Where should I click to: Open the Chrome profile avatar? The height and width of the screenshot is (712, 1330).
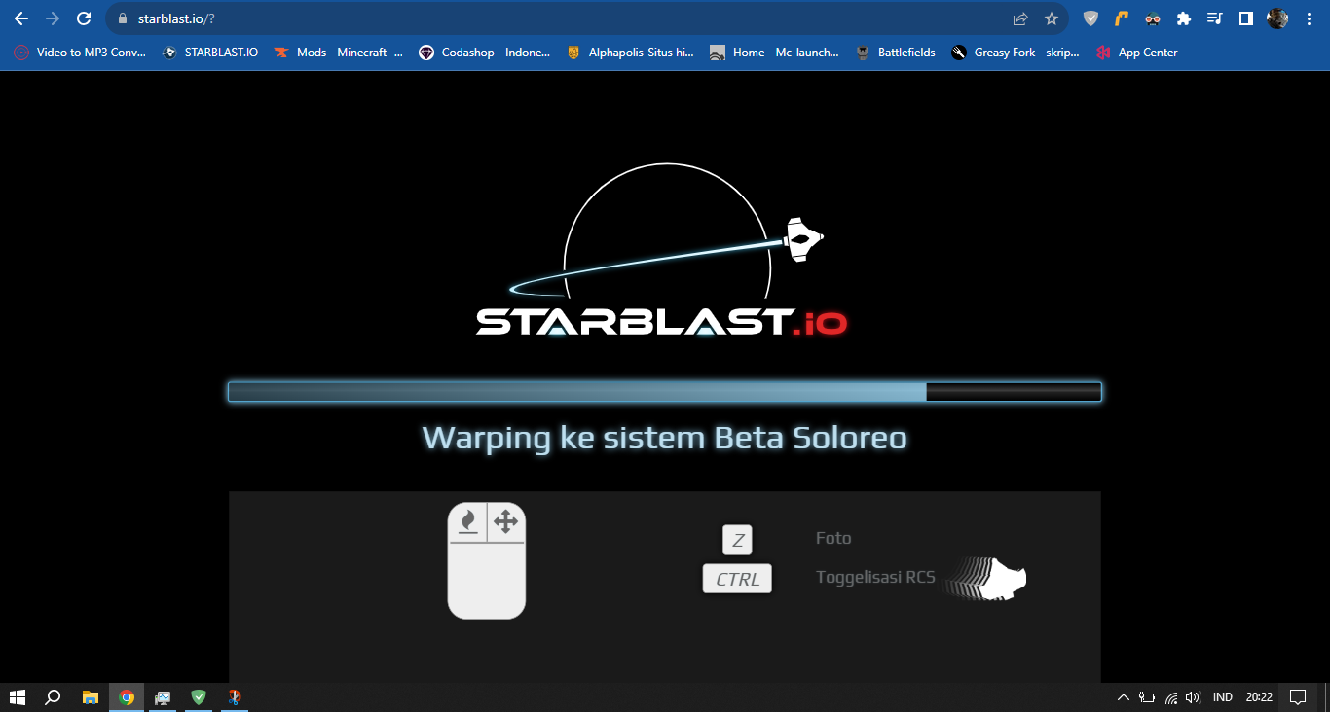coord(1277,18)
